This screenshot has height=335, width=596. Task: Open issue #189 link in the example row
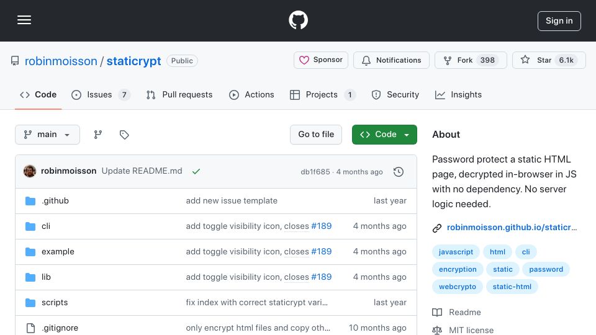[x=321, y=251]
